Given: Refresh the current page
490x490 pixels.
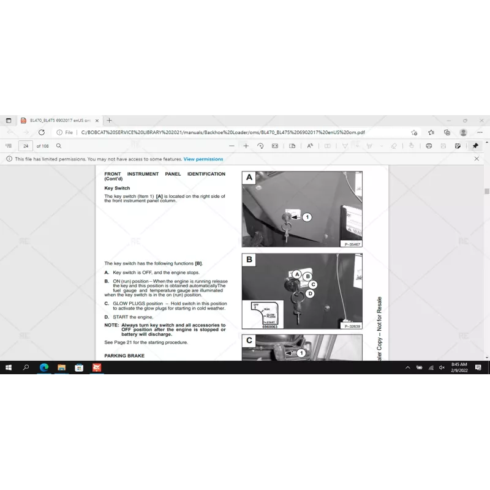Looking at the screenshot, I should 41,132.
